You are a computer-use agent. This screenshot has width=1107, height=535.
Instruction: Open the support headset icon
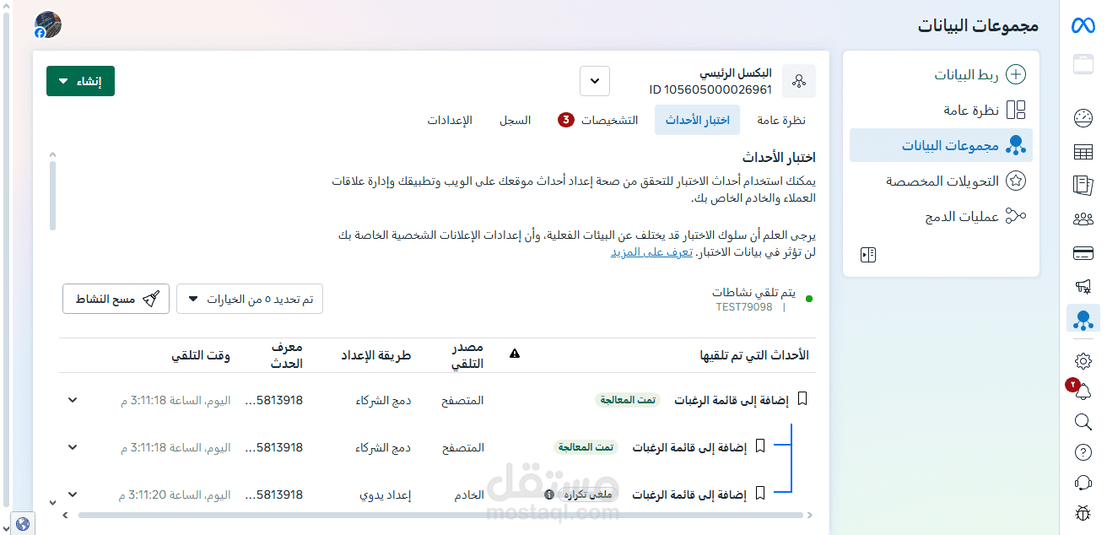1083,482
